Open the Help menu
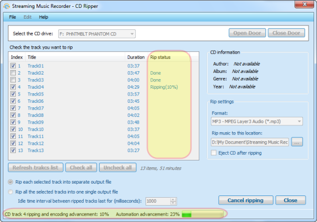Screen dimensions: 317x222 pyautogui.click(x=44, y=17)
